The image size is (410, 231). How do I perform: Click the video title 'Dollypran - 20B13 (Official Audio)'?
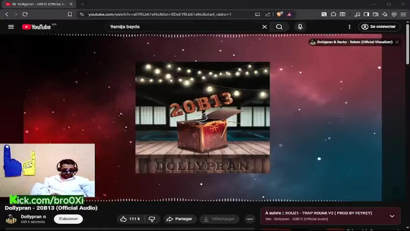[x=51, y=208]
